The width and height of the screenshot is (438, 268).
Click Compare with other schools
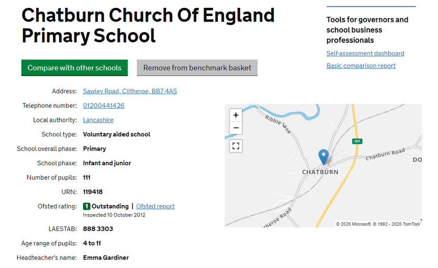(74, 68)
